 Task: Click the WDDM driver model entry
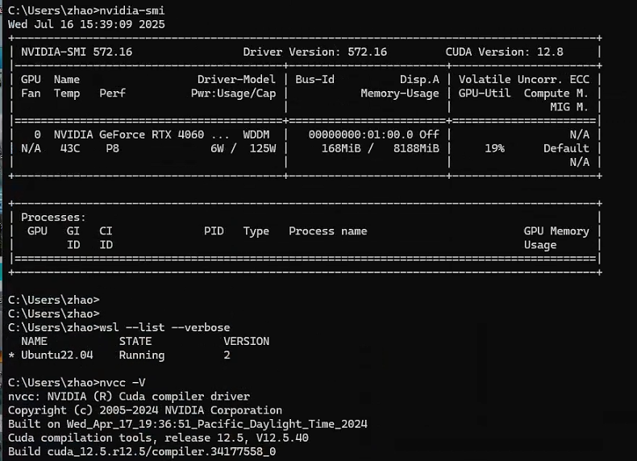(x=256, y=135)
